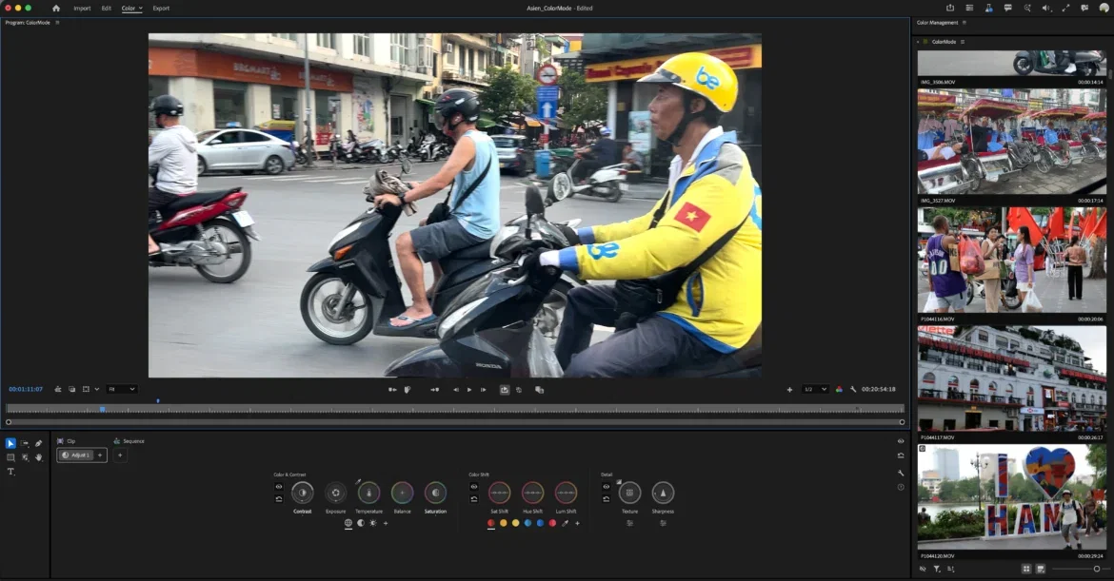Image resolution: width=1114 pixels, height=581 pixels.
Task: Enter full screen with the arrows icon
Action: (x=1065, y=8)
